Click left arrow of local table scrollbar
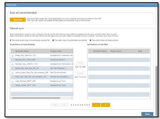 point(11,98)
